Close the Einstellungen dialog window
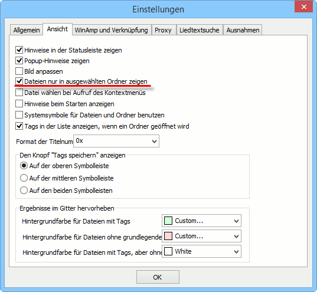 click(x=303, y=7)
